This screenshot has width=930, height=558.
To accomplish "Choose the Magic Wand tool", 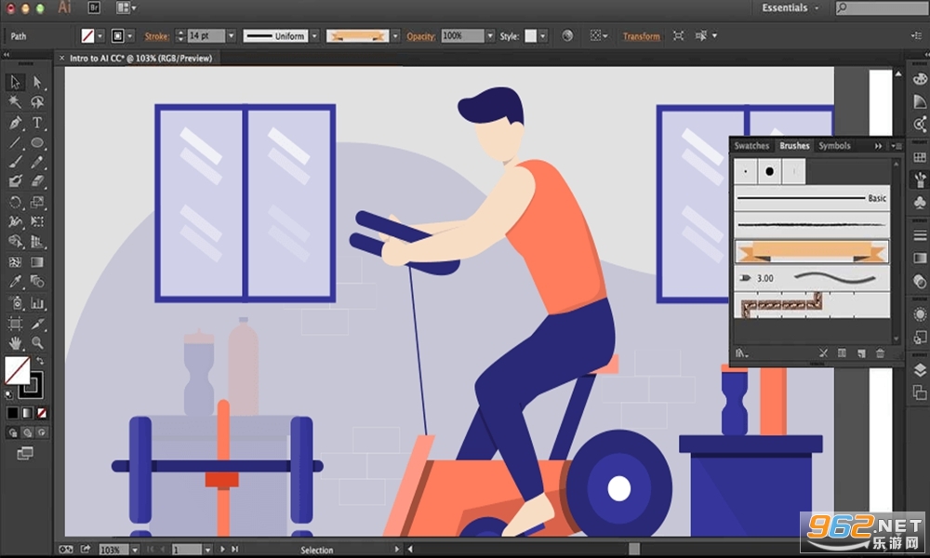I will click(15, 102).
